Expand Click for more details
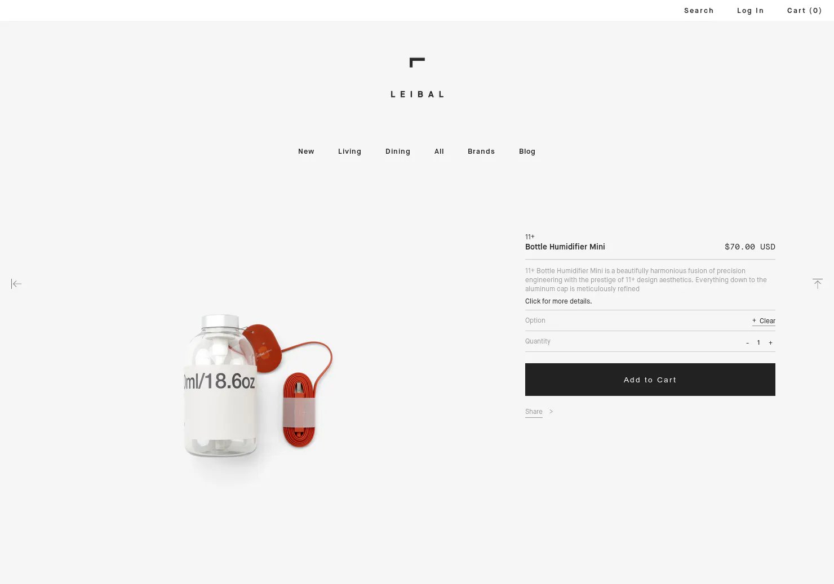The image size is (834, 584). [558, 301]
